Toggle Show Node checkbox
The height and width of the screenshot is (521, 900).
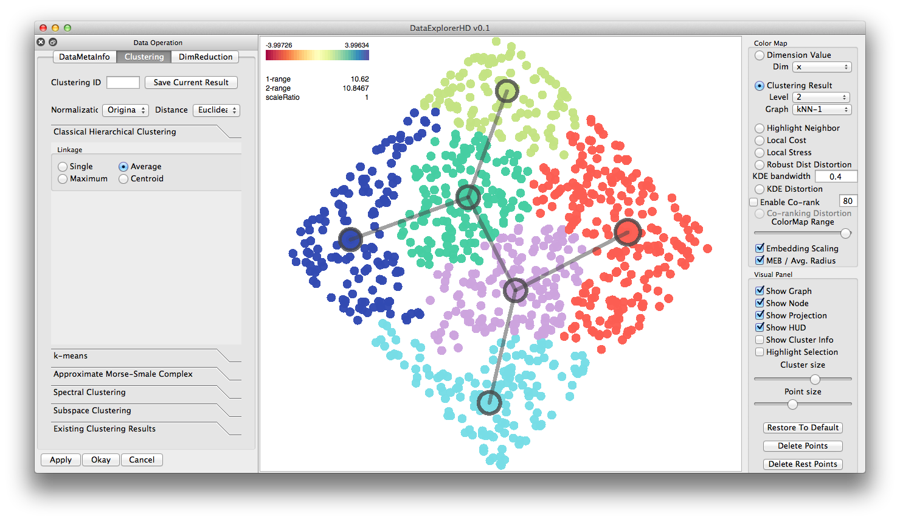760,303
